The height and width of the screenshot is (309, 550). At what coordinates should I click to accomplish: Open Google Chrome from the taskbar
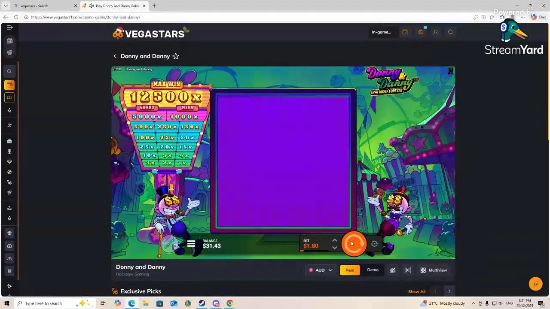tap(230, 303)
